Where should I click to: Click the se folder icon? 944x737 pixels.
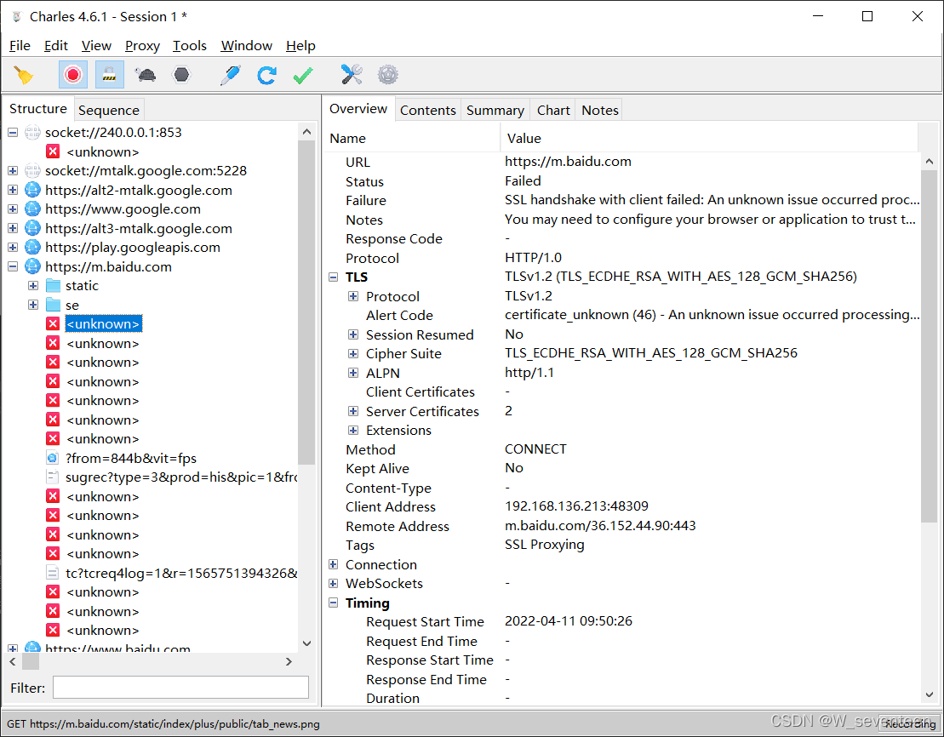tap(53, 305)
